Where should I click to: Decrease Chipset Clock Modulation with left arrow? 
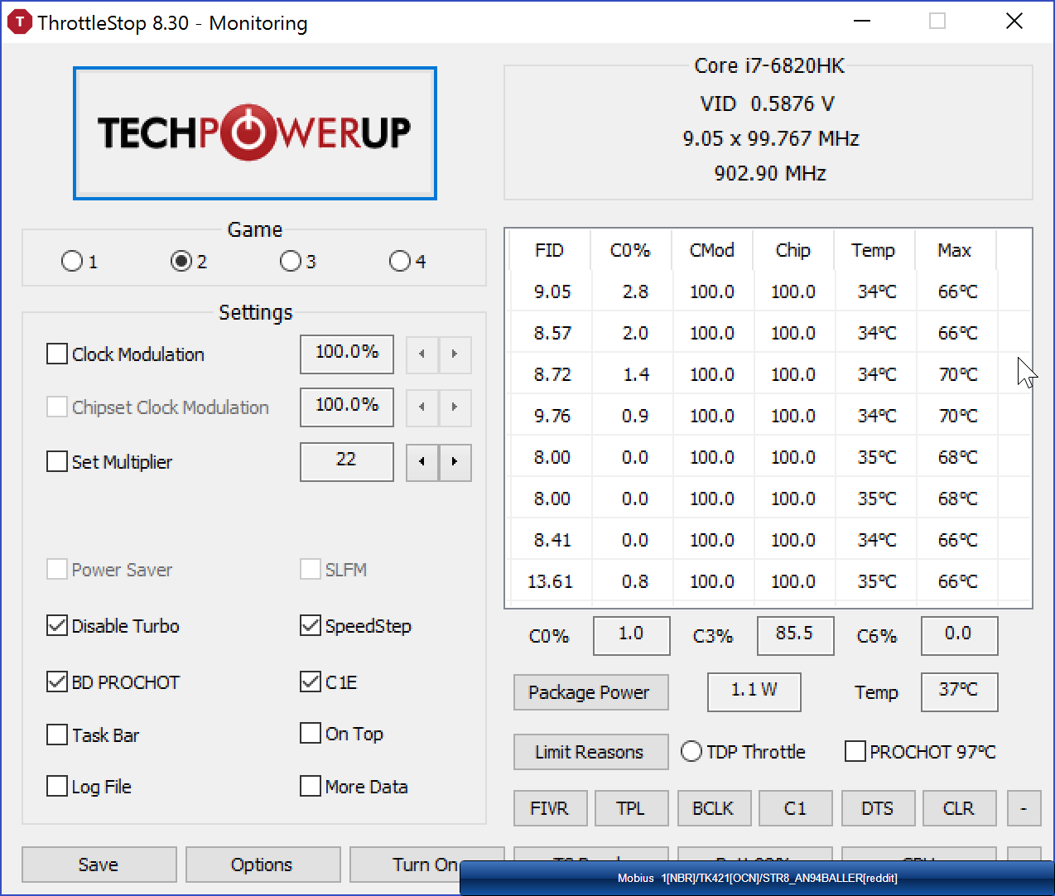click(422, 407)
